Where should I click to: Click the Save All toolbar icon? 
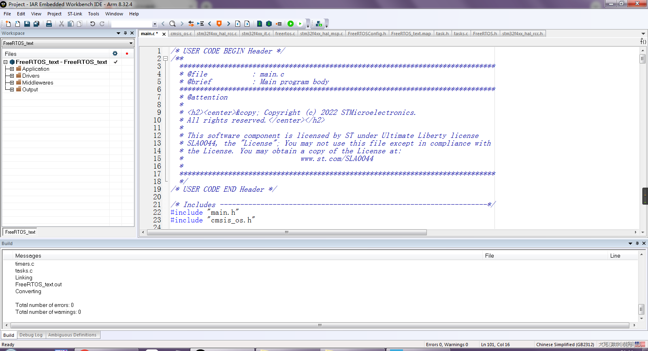pos(36,24)
